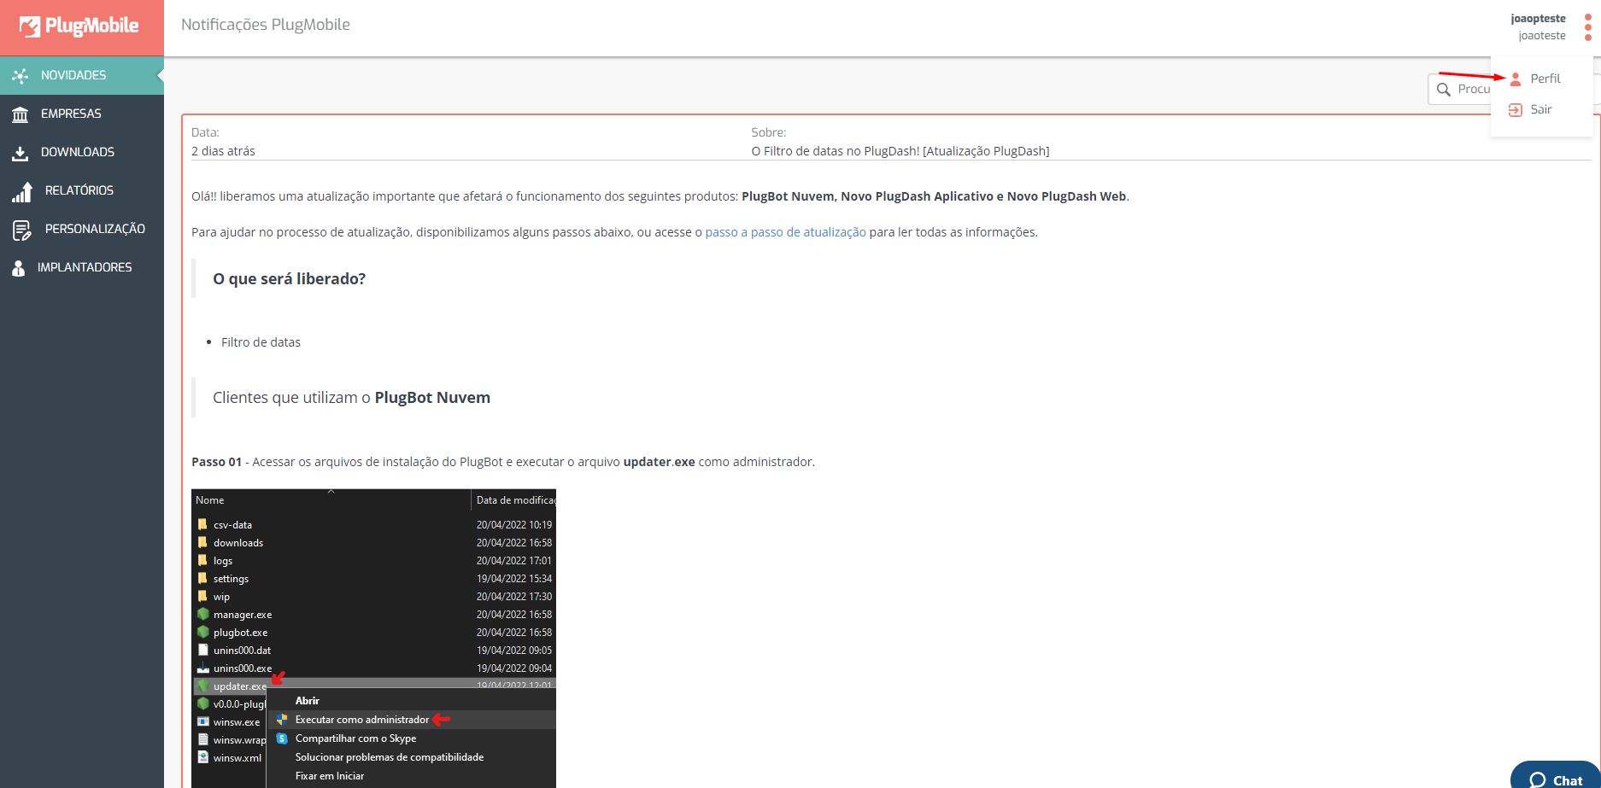Click the 'Filtro de datas' bullet item

click(x=261, y=342)
